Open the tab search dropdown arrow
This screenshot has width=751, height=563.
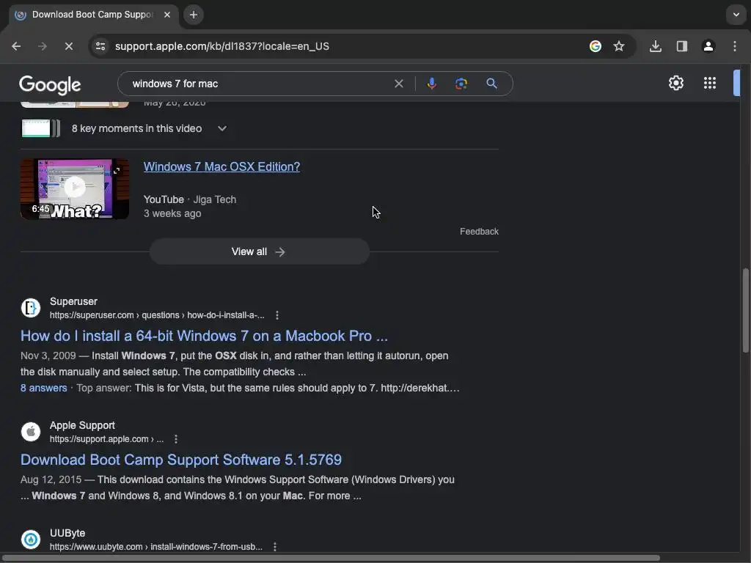pos(736,15)
